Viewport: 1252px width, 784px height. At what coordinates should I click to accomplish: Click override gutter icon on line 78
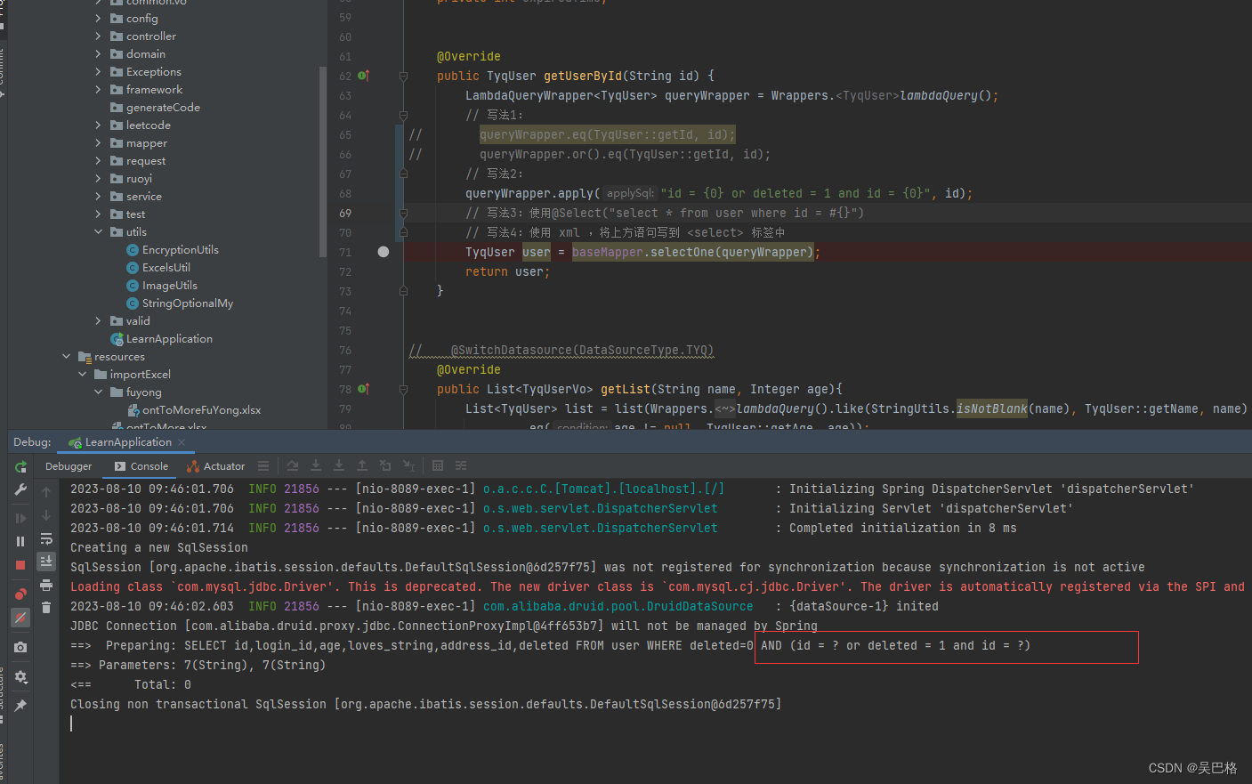pos(363,389)
